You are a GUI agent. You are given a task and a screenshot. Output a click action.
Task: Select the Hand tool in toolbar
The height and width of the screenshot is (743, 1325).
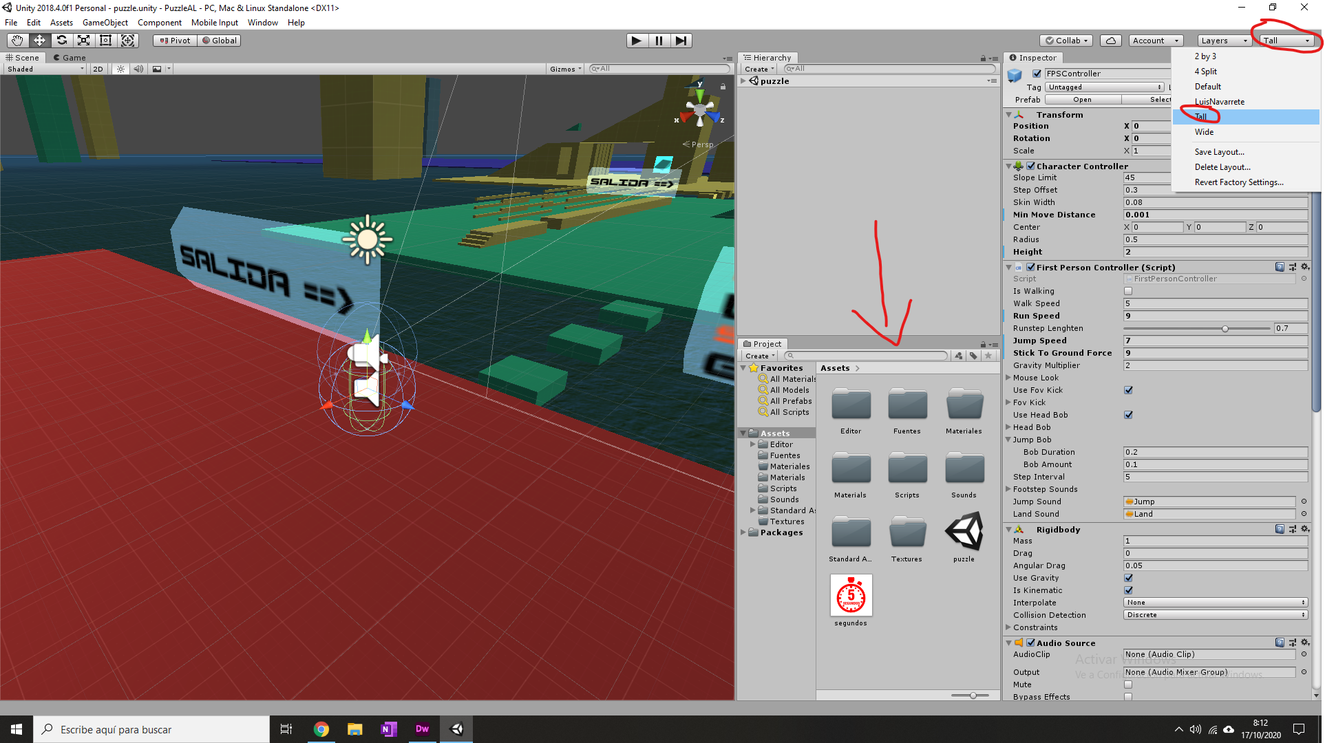(17, 41)
